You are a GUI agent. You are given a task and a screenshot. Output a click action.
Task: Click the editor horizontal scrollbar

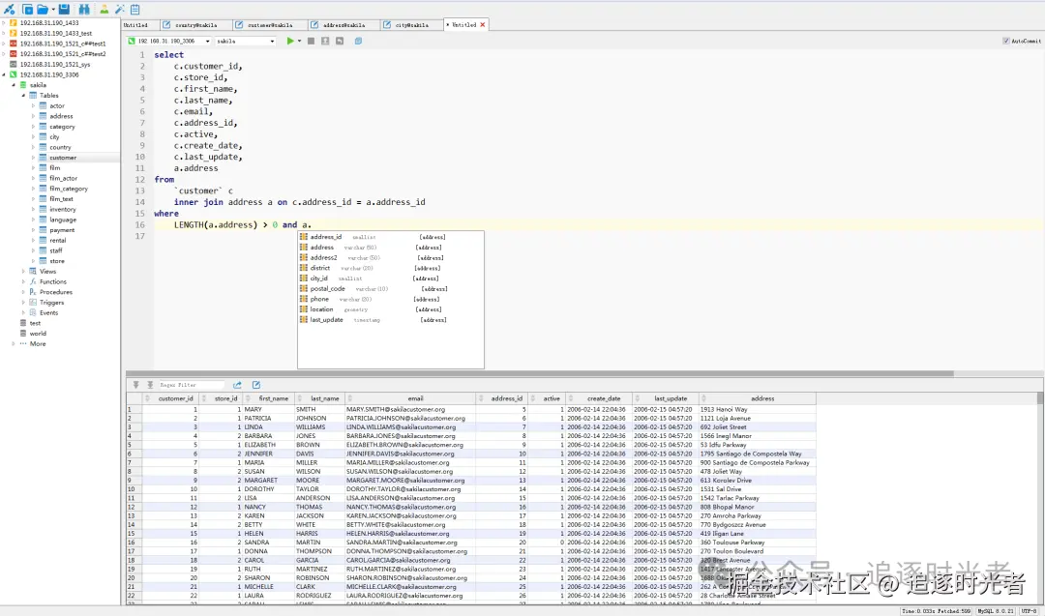pyautogui.click(x=540, y=373)
